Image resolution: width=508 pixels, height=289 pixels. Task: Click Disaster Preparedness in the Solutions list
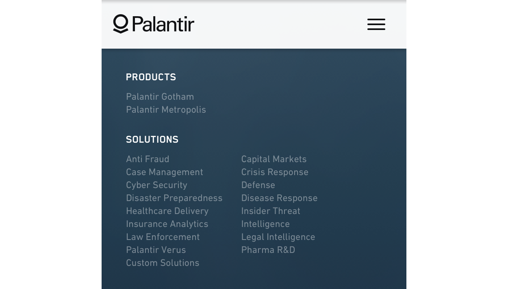174,198
